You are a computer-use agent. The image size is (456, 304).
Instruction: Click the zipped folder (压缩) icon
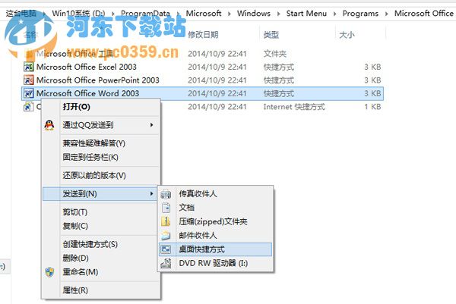[166, 221]
